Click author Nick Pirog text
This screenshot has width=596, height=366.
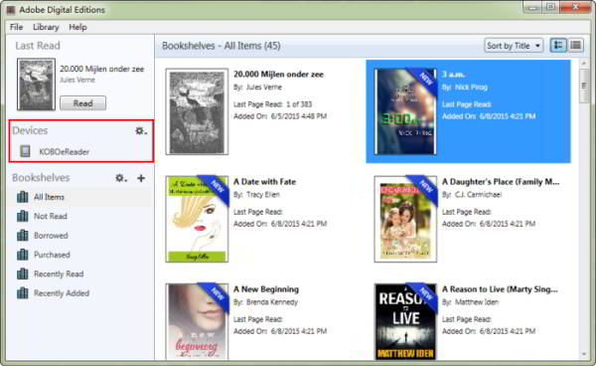(x=471, y=88)
